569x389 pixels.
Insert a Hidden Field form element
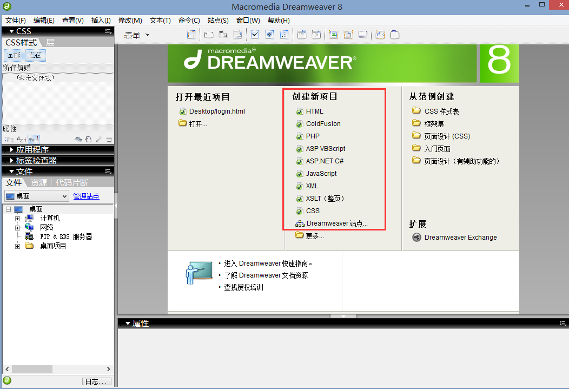(223, 35)
